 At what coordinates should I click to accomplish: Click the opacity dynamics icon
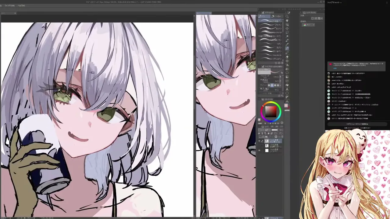[280, 80]
